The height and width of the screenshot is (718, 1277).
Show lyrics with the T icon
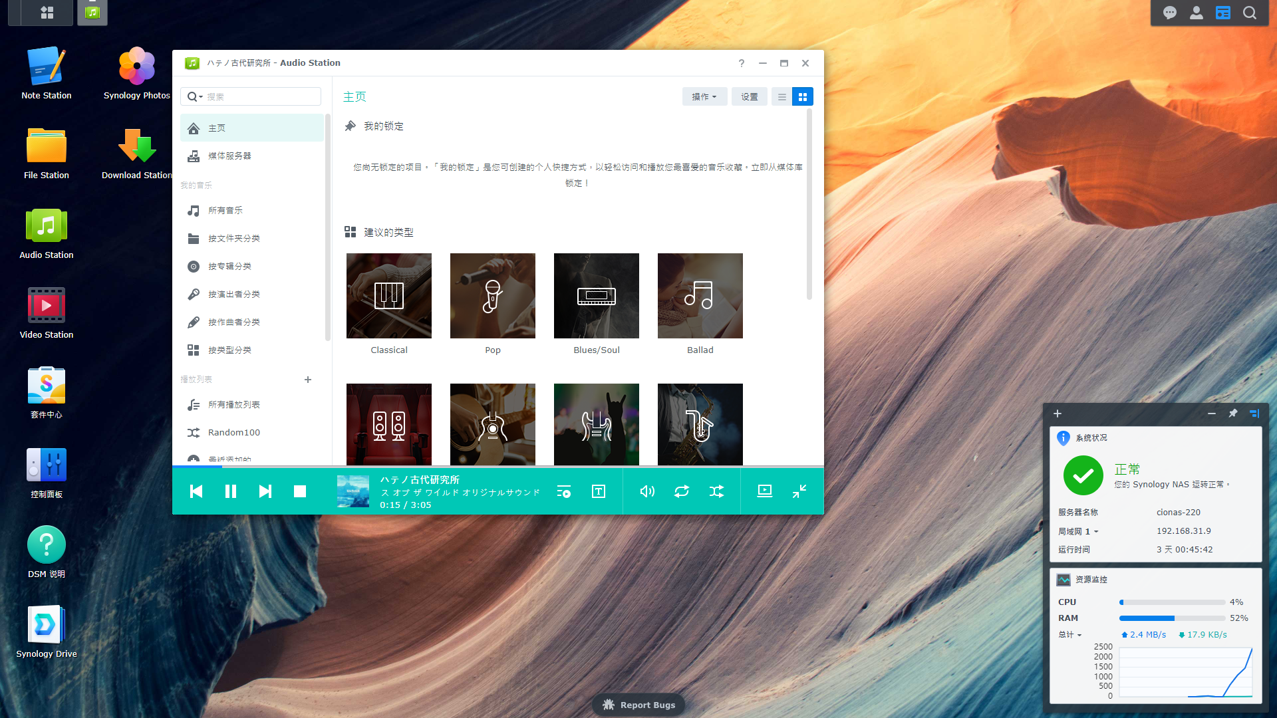coord(599,491)
